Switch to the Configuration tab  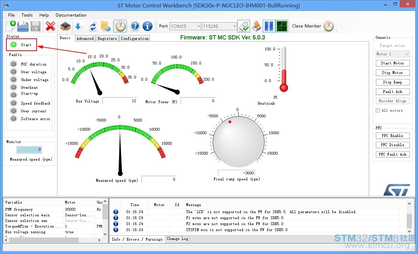coord(135,38)
